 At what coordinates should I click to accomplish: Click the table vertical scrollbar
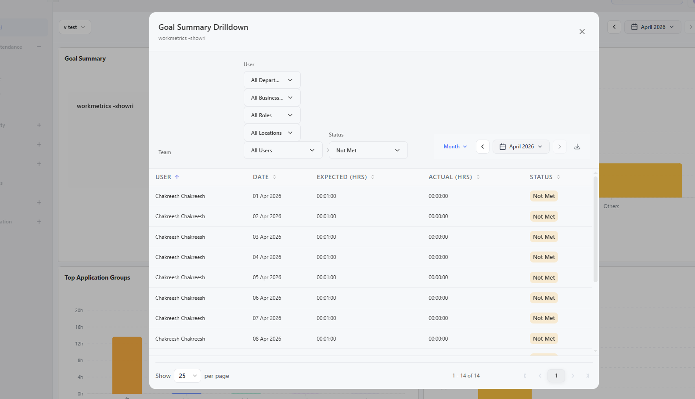(595, 229)
